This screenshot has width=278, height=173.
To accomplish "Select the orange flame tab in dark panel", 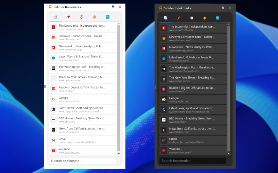I will [x=205, y=18].
